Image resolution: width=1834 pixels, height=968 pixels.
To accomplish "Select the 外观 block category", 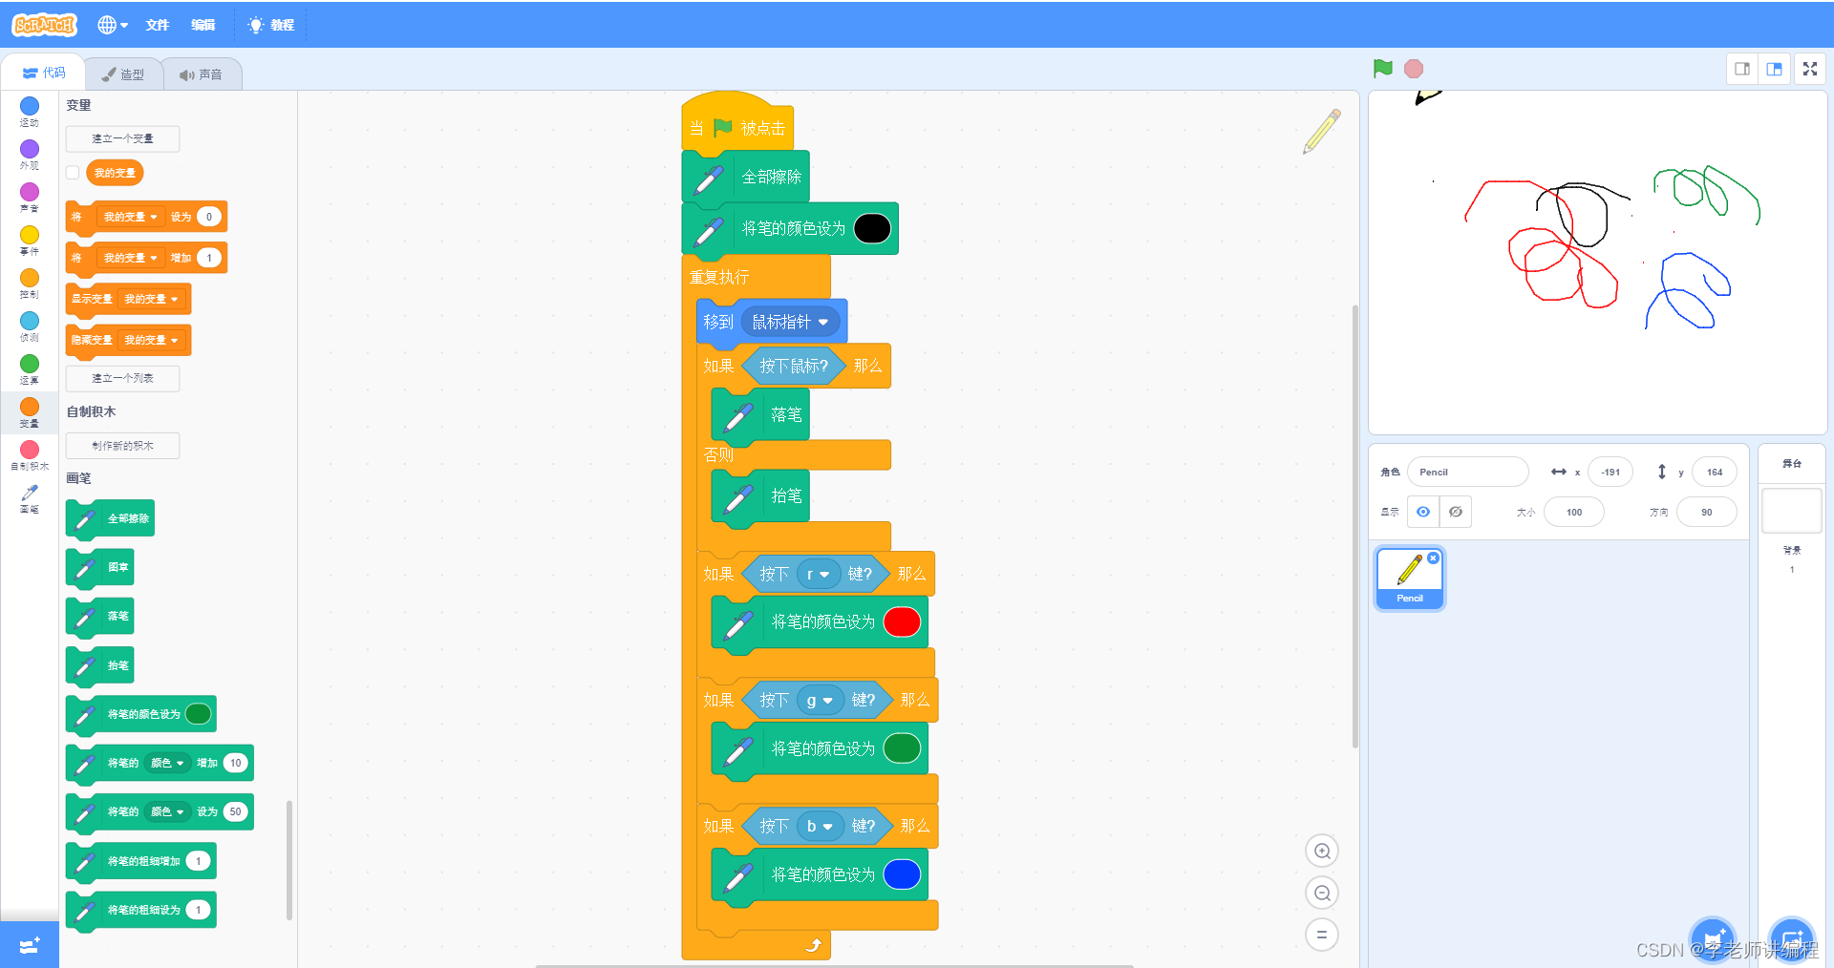I will [x=30, y=155].
